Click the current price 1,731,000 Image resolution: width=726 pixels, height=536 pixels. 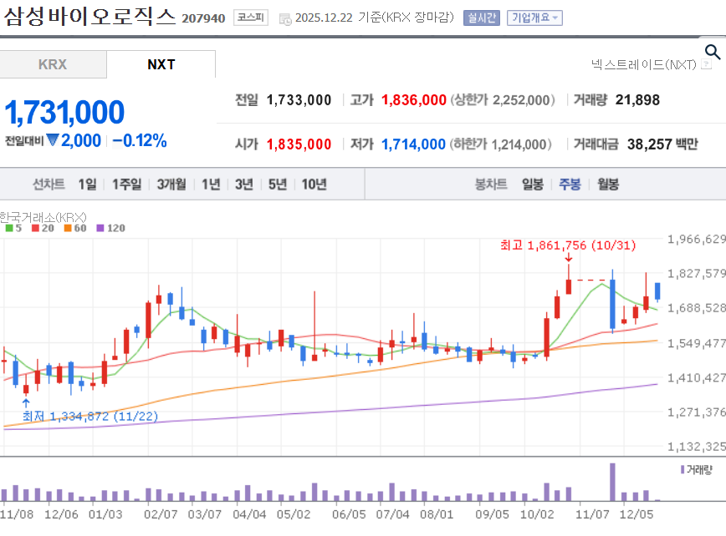[x=64, y=112]
